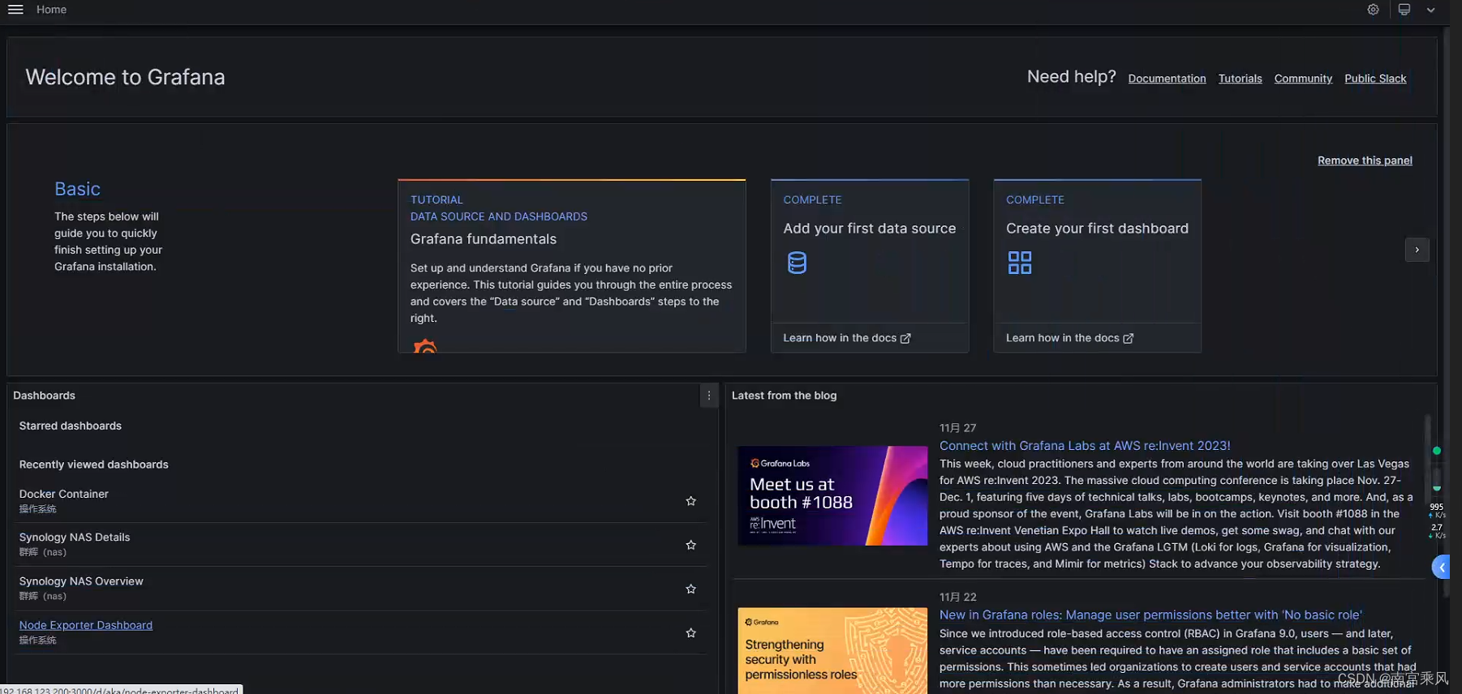This screenshot has height=694, width=1462.
Task: Open the Documentation link
Action: [x=1167, y=79]
